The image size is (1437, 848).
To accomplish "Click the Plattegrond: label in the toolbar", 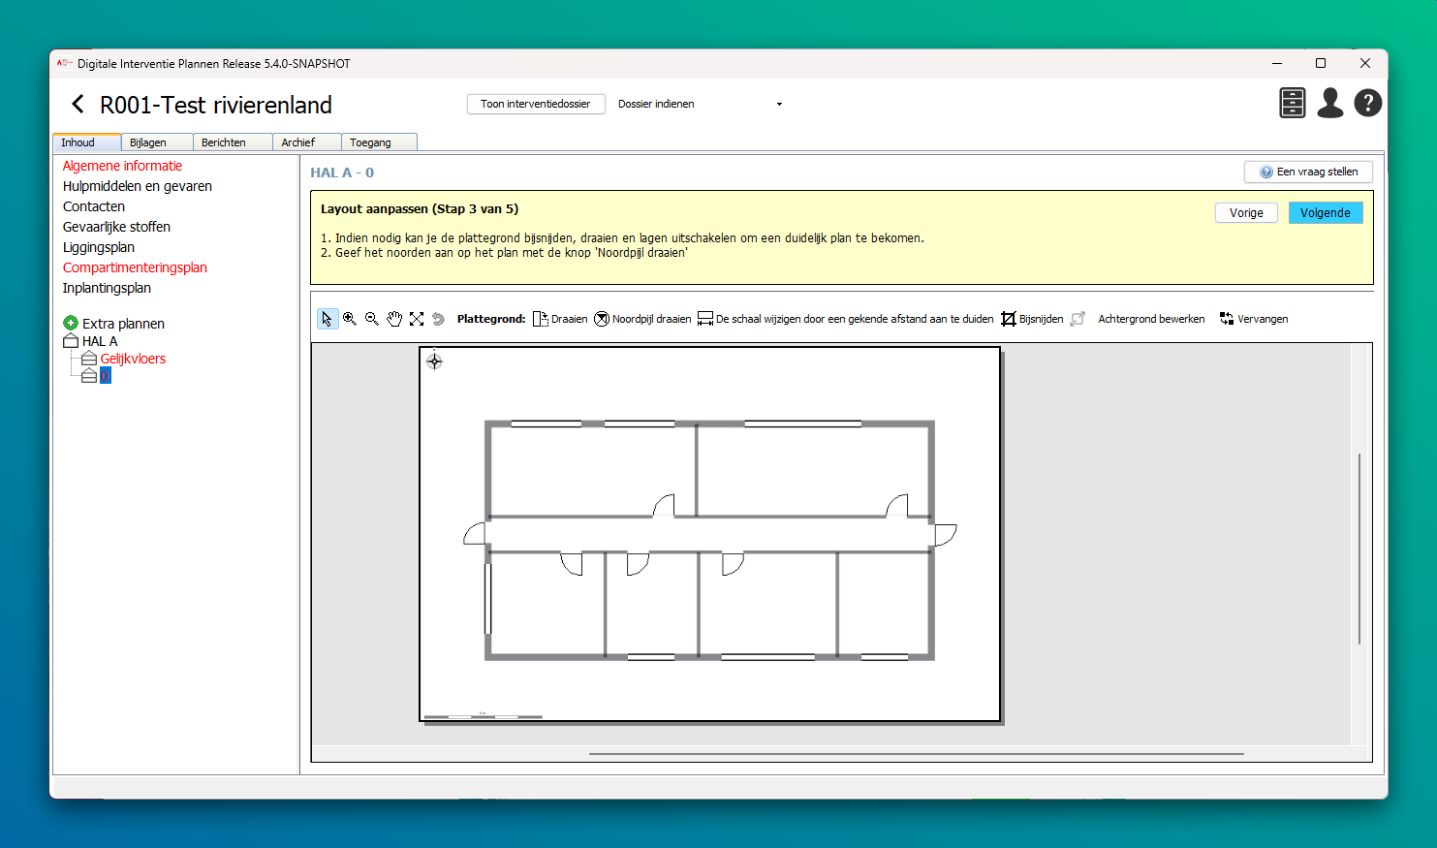I will pos(491,319).
